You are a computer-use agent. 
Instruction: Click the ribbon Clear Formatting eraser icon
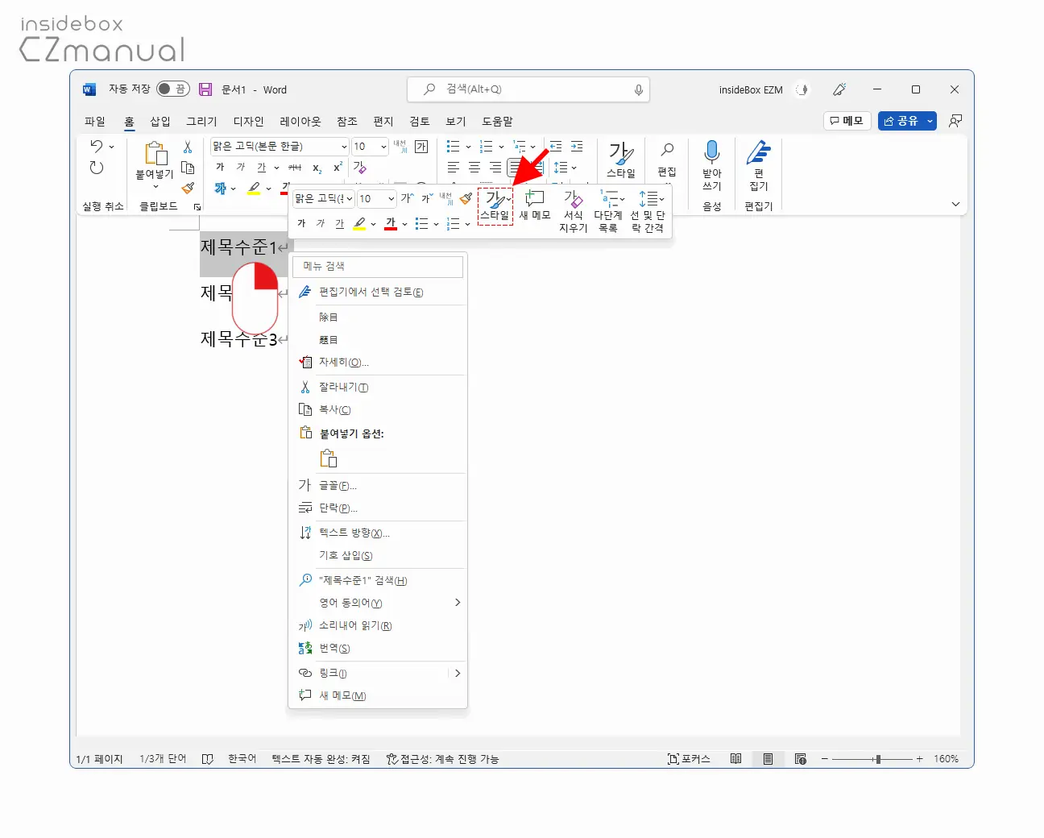(x=360, y=168)
